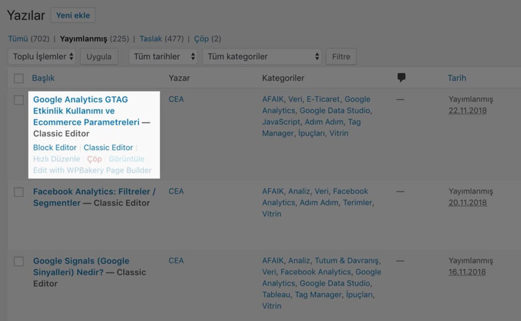Toggle the select-all checkbox beside Başlık
521x321 pixels.
point(19,78)
